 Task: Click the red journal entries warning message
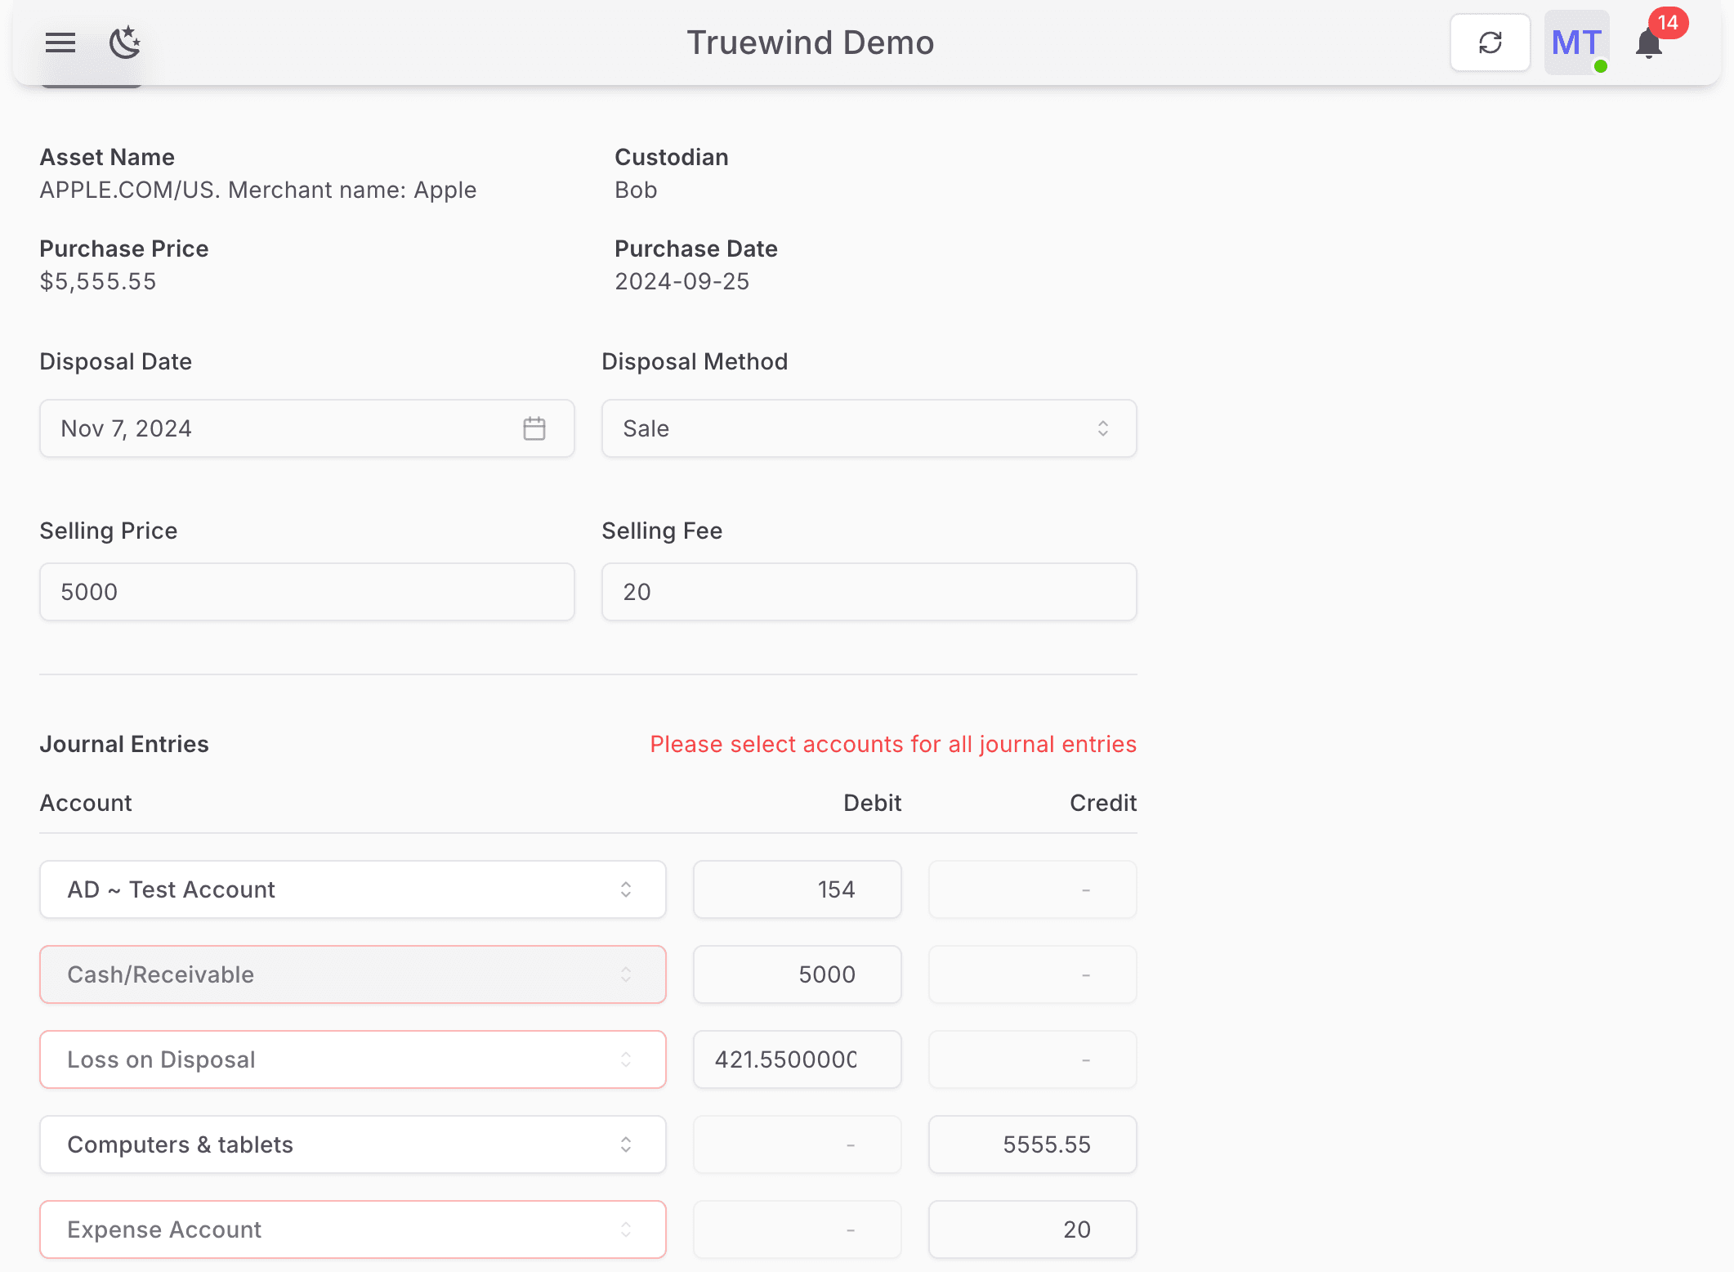[x=891, y=744]
